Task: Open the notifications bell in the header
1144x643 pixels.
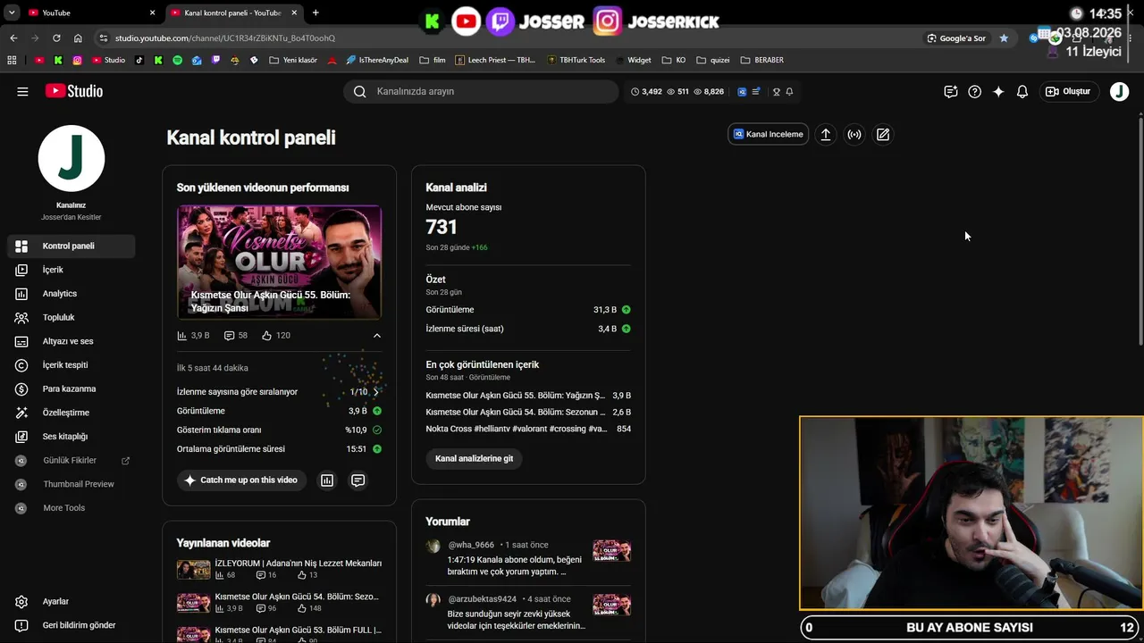Action: pyautogui.click(x=1022, y=91)
